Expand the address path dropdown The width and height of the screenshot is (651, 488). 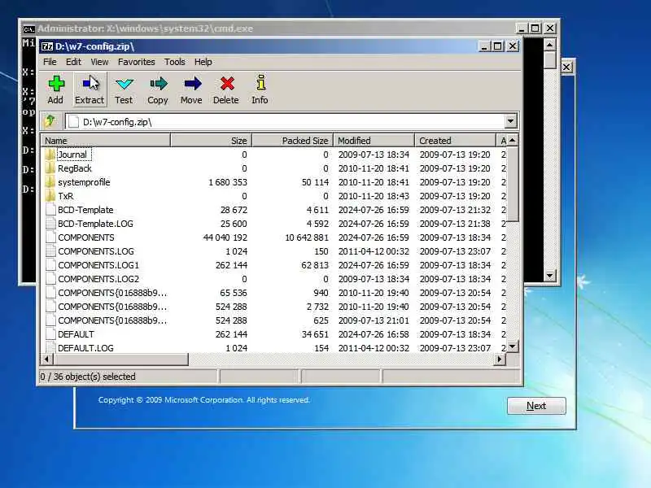511,121
